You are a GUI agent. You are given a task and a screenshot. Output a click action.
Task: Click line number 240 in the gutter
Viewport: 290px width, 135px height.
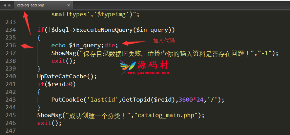coord(11,76)
